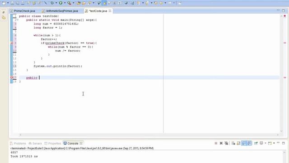
Task: Click the Forward navigation arrow
Action: (170, 3)
